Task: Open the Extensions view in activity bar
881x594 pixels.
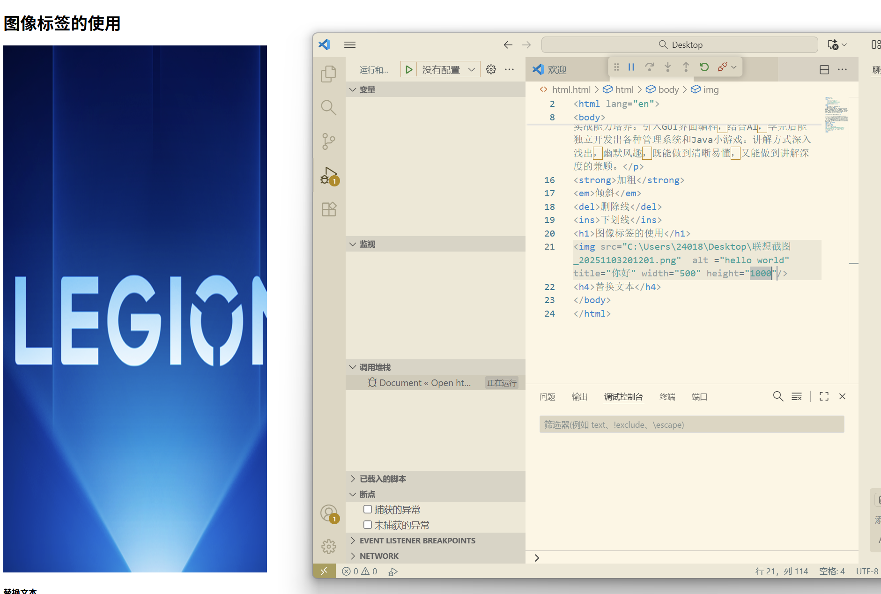Action: pyautogui.click(x=329, y=209)
